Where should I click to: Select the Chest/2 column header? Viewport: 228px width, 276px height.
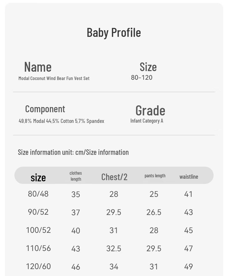tap(114, 177)
